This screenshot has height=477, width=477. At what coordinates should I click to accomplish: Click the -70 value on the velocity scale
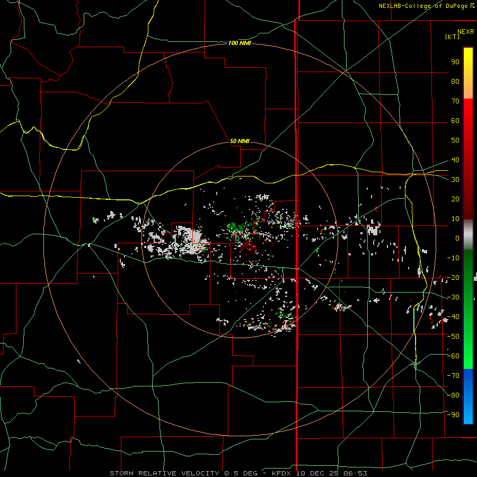point(453,376)
